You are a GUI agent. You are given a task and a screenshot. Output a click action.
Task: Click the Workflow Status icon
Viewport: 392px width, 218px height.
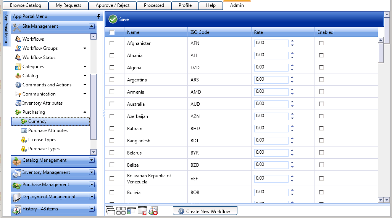pos(18,57)
